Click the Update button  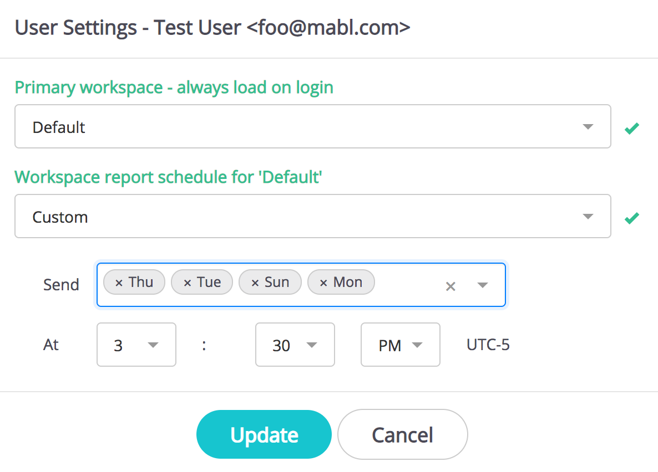click(x=264, y=435)
